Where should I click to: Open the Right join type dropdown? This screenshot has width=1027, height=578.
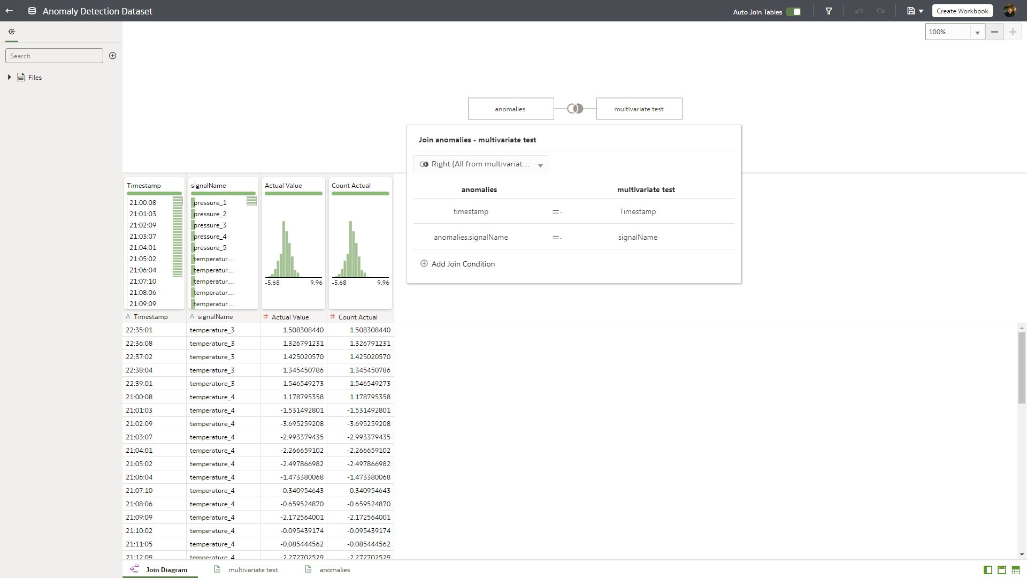click(480, 164)
